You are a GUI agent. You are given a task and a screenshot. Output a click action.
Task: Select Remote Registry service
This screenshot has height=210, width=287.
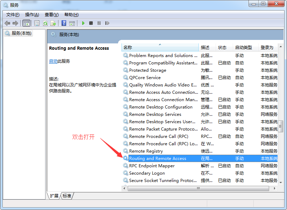click(200, 151)
